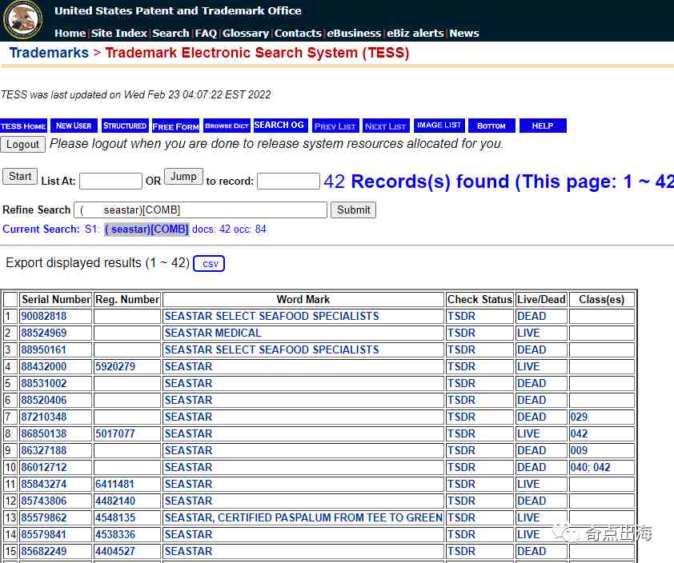Open class 009 link in row 9
The height and width of the screenshot is (563, 674).
579,450
